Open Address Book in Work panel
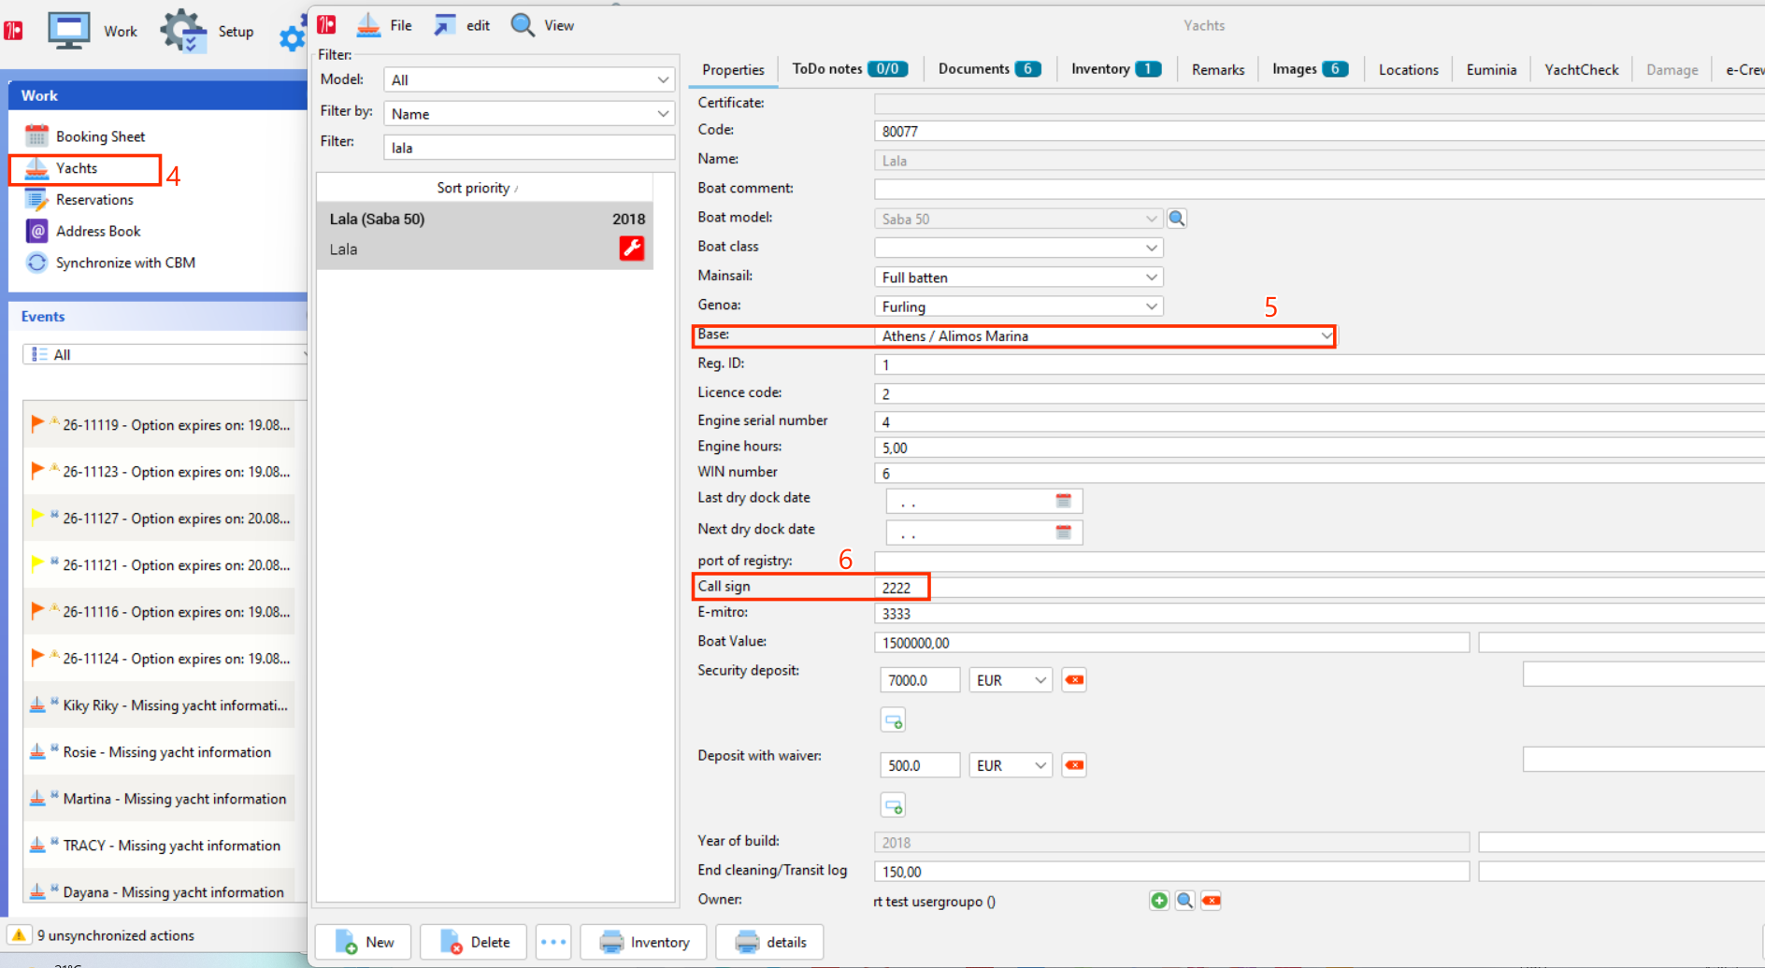 [98, 231]
